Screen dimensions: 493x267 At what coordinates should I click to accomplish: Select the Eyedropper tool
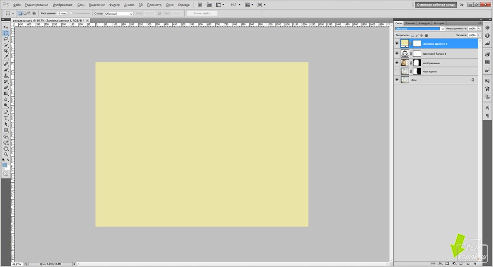click(6, 57)
